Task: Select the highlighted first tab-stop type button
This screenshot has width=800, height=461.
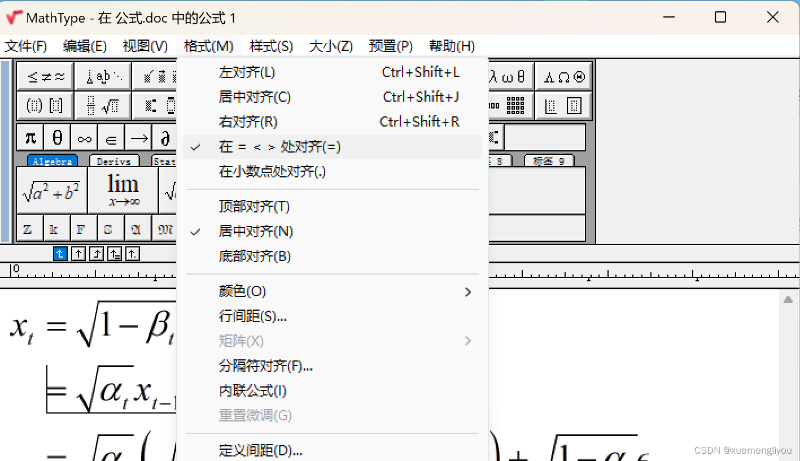Action: [x=60, y=254]
